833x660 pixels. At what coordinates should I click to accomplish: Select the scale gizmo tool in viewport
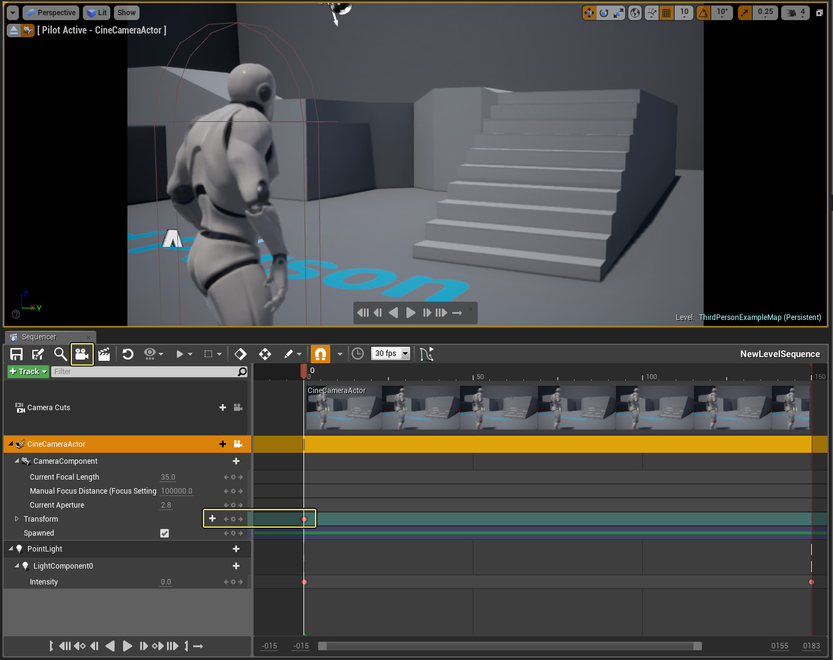[619, 13]
